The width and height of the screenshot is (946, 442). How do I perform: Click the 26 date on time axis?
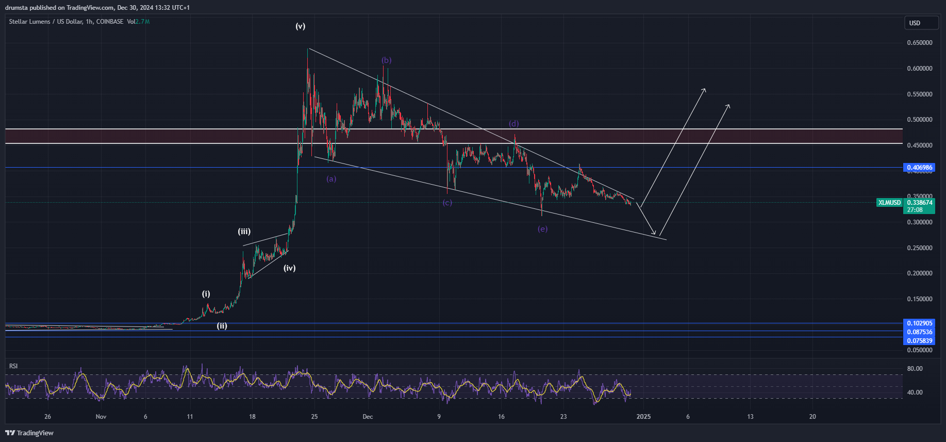47,417
